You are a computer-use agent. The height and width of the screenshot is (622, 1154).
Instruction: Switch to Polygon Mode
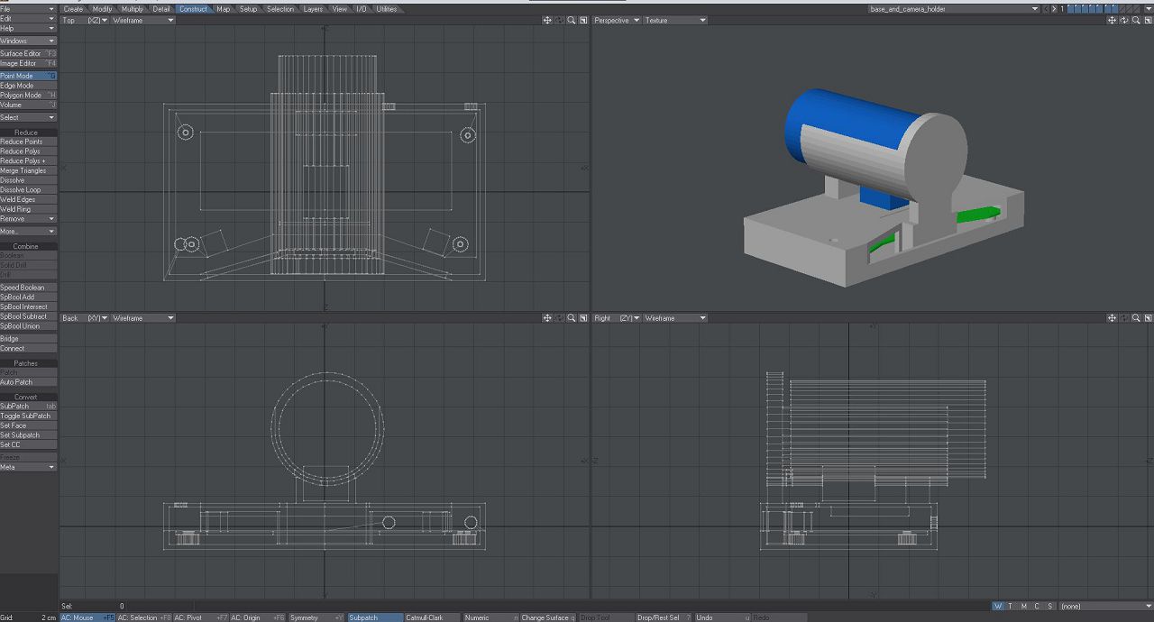[x=27, y=95]
